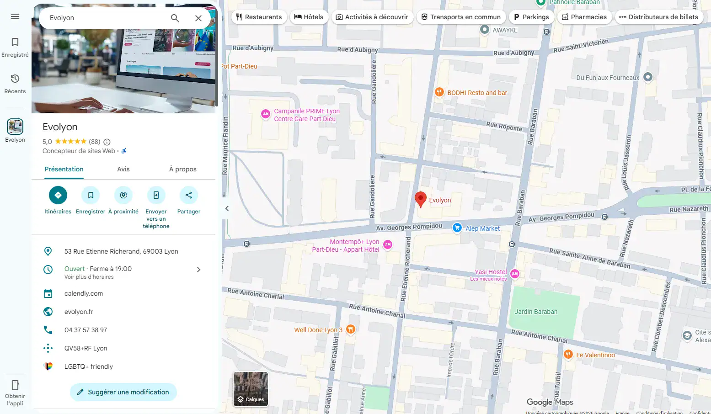Switch to the Présentation tab
Screen dimensions: 711x414
pos(64,169)
